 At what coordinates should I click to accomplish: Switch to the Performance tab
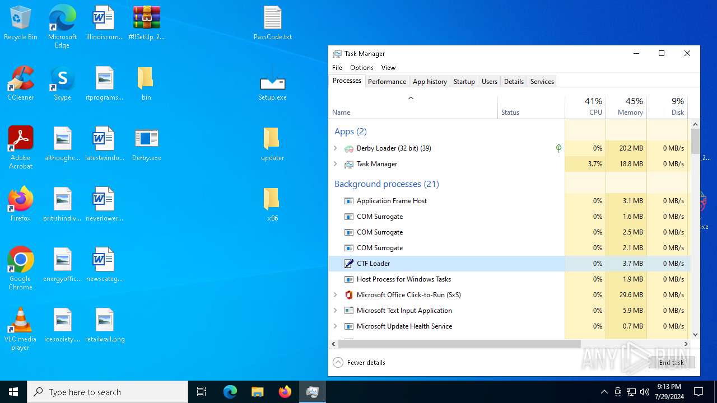coord(387,82)
